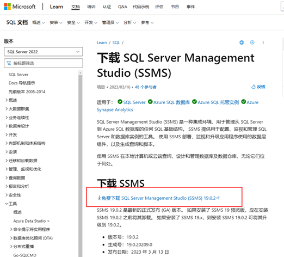284x257 pixels.
Task: Expand the 报告和分析 sidebar node
Action: (17, 186)
